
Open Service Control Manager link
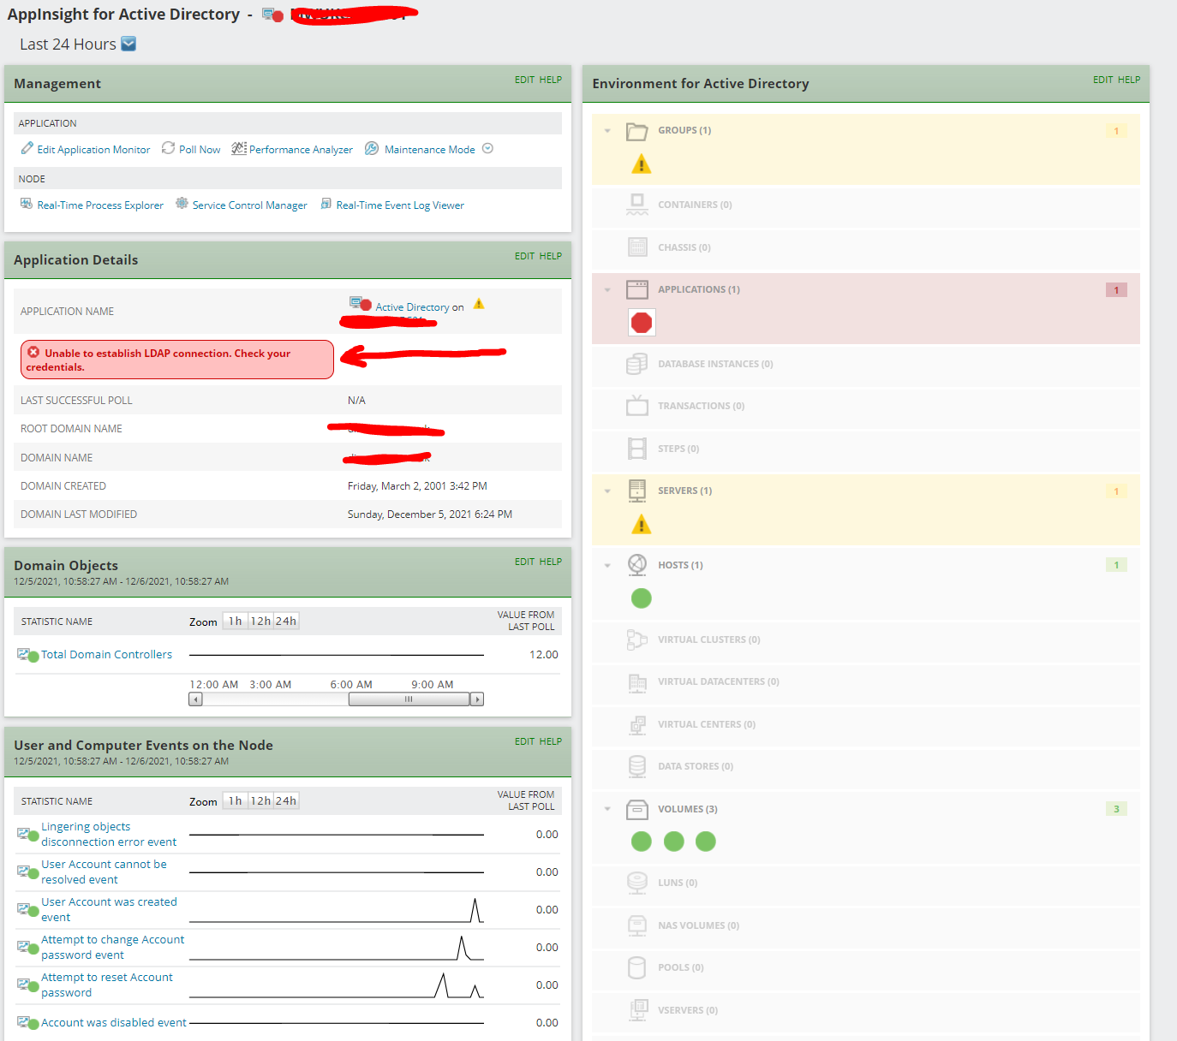[249, 205]
